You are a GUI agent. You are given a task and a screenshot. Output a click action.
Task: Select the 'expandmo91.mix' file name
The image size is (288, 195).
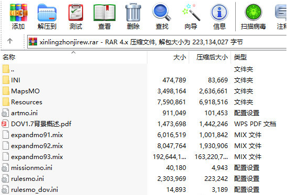pos(37,135)
